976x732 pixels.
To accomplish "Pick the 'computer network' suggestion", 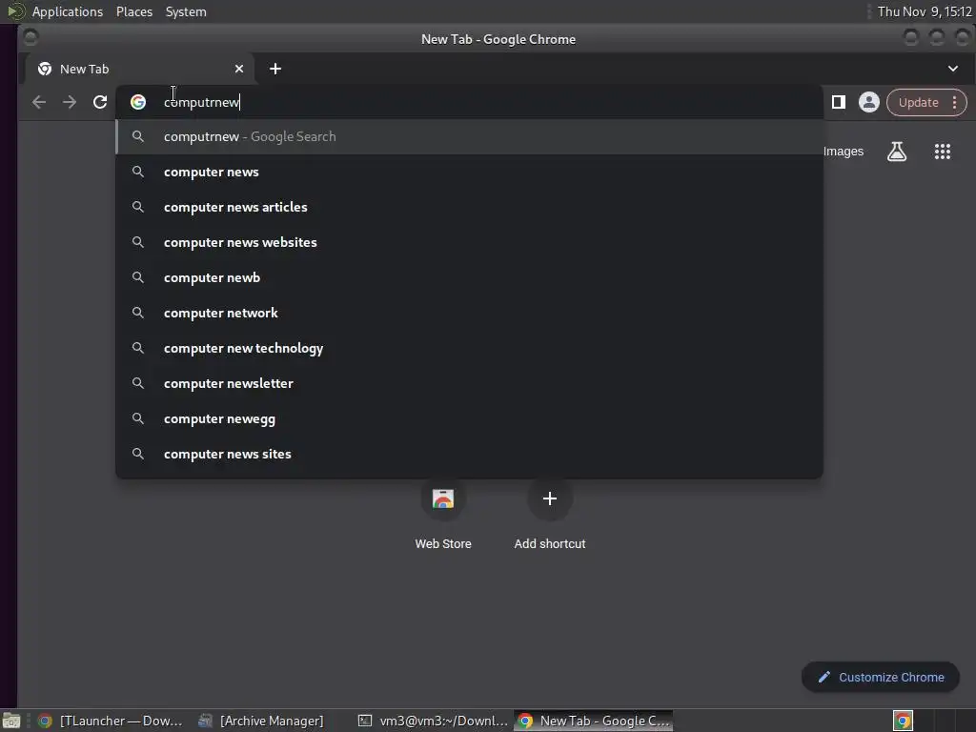I will 469,313.
